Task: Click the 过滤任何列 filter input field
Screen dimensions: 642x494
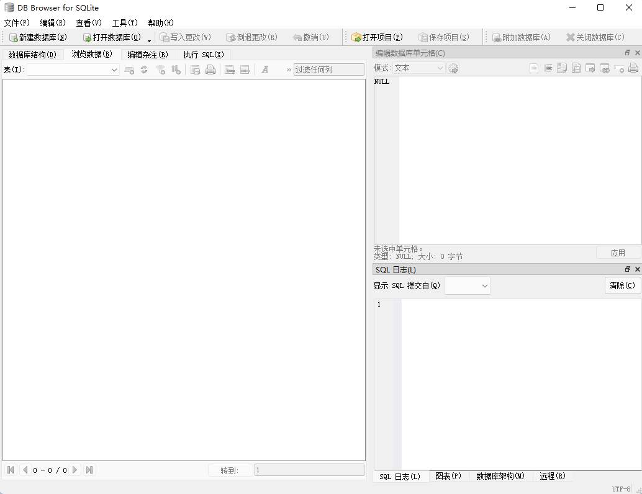Action: pyautogui.click(x=329, y=70)
